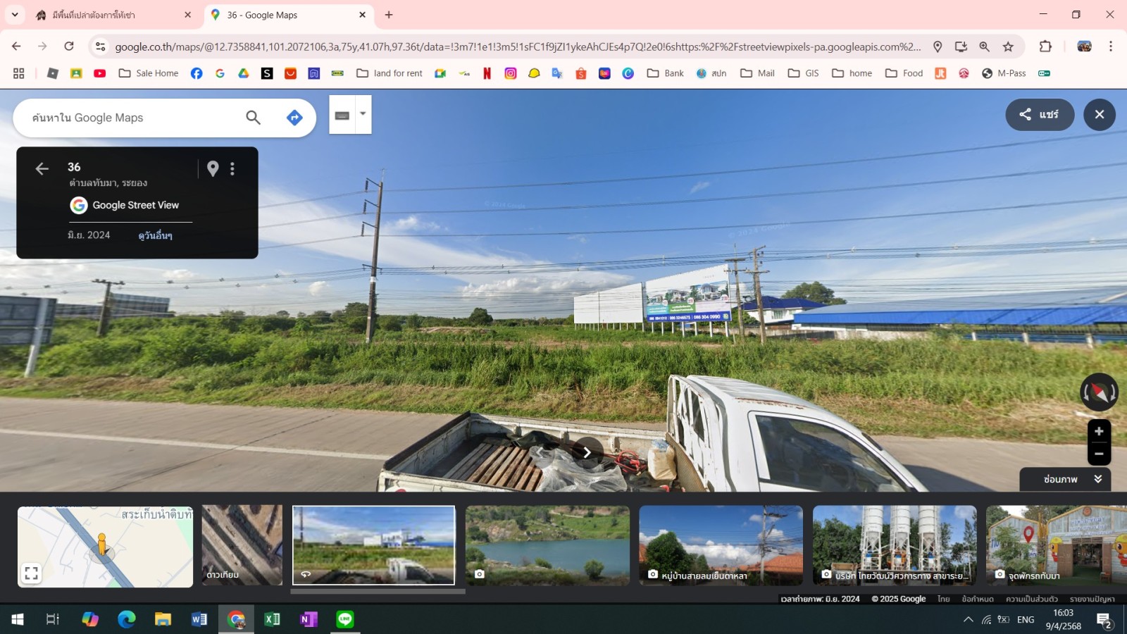Open the three-dot menu in info card
This screenshot has width=1127, height=634.
pyautogui.click(x=232, y=168)
